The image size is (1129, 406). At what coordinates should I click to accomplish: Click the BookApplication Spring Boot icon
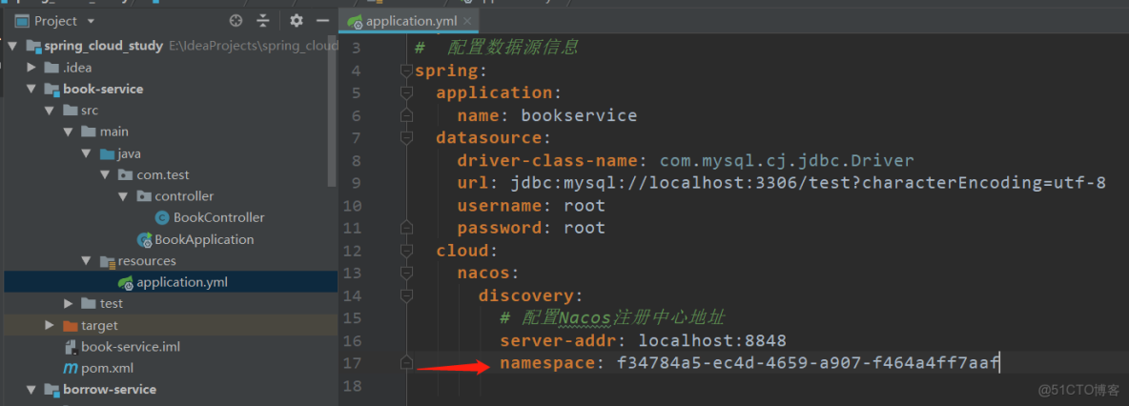144,240
